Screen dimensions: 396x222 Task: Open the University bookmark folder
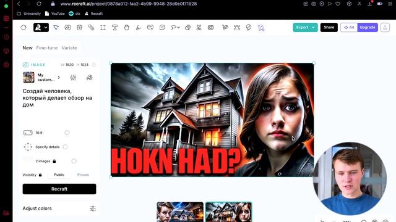29,14
